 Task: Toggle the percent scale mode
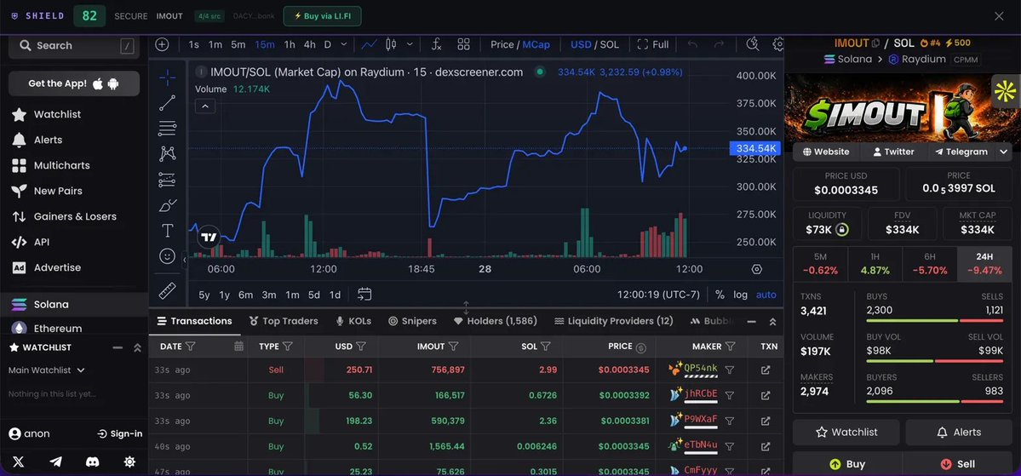(720, 295)
